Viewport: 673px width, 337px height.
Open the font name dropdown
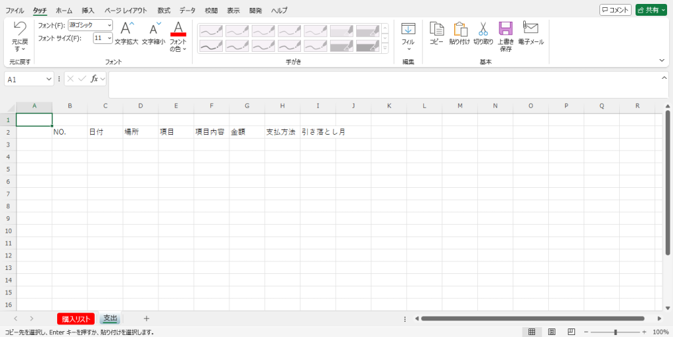(x=109, y=25)
